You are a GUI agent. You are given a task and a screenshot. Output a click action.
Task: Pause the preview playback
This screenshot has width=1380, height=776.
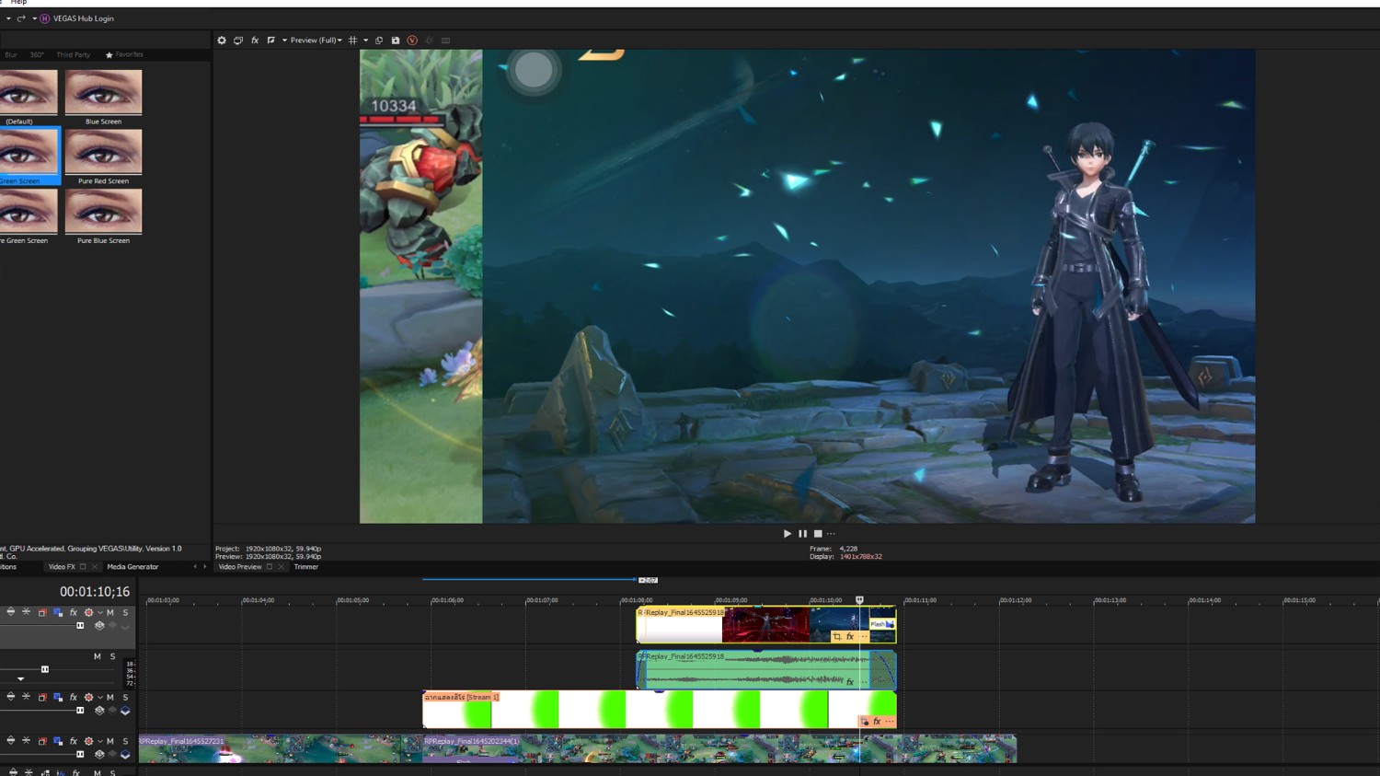(802, 534)
